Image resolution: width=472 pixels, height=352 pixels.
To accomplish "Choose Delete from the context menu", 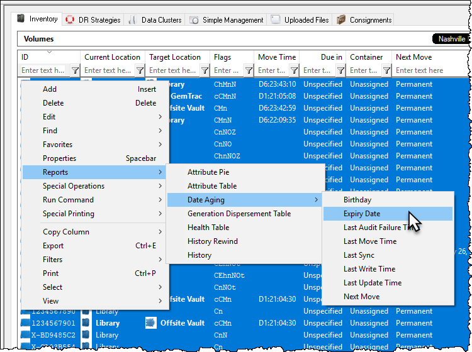I will (x=94, y=103).
